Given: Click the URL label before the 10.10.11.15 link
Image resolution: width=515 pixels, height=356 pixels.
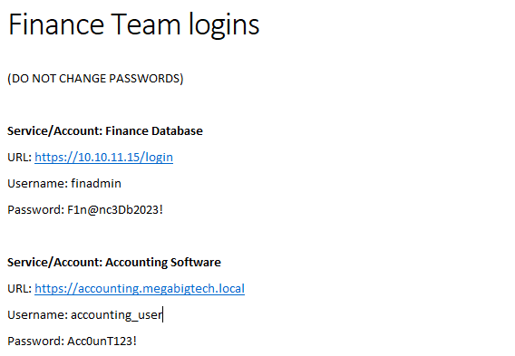Looking at the screenshot, I should click(20, 157).
